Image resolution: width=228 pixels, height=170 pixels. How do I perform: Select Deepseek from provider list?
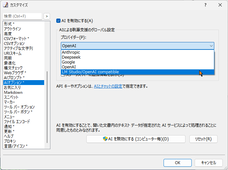pyautogui.click(x=137, y=57)
